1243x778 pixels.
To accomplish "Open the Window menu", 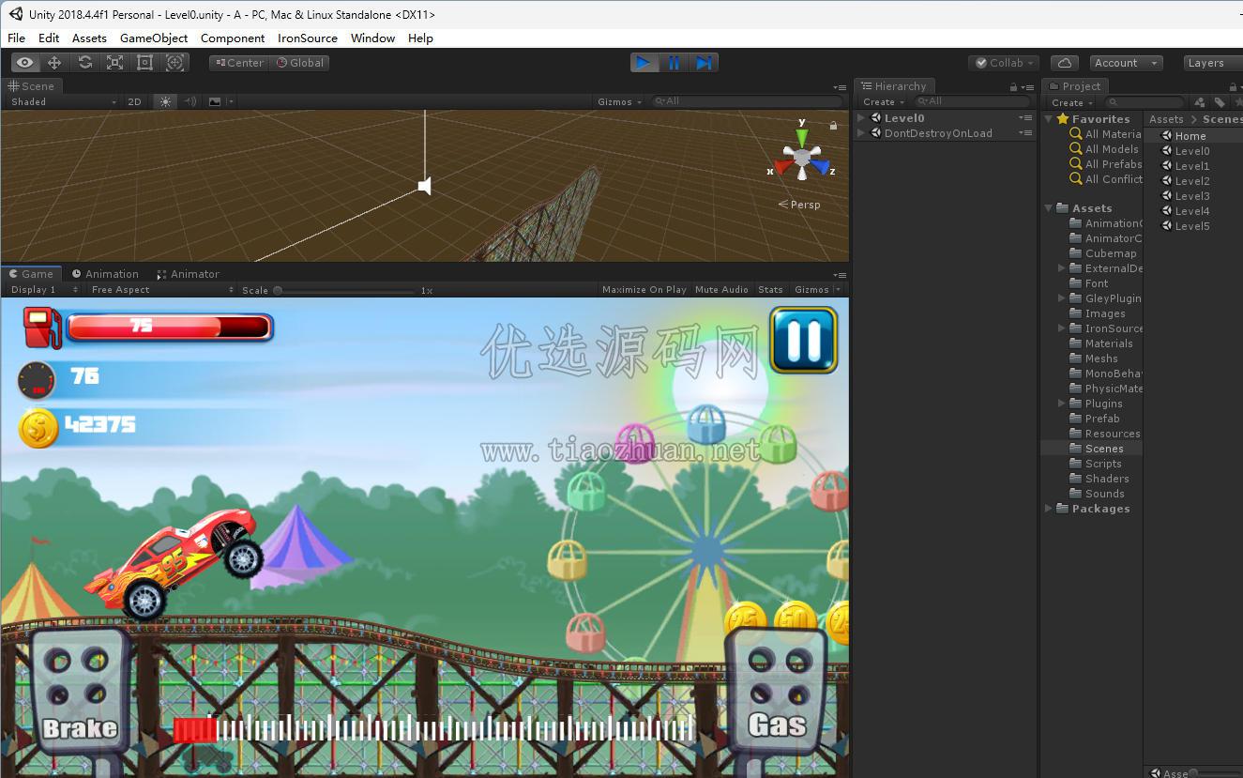I will click(372, 38).
